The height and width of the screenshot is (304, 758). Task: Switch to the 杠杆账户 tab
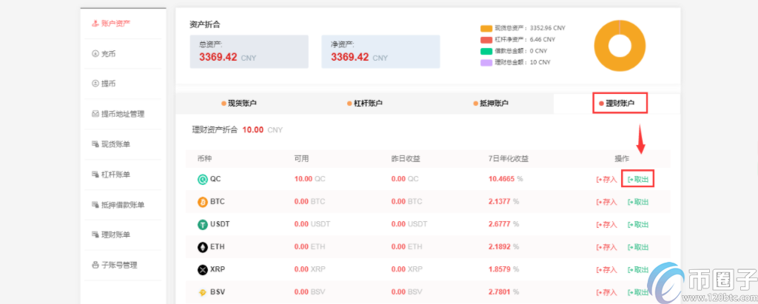(x=364, y=104)
